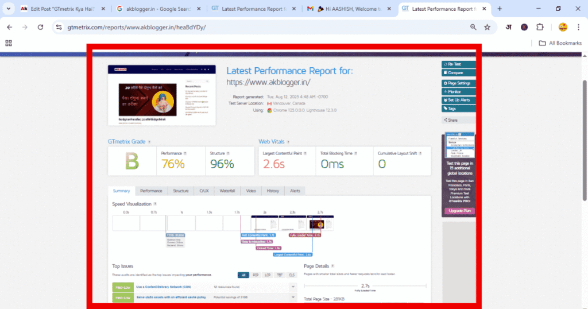Filter Top Issues by FCP
The height and width of the screenshot is (309, 588).
coord(256,275)
